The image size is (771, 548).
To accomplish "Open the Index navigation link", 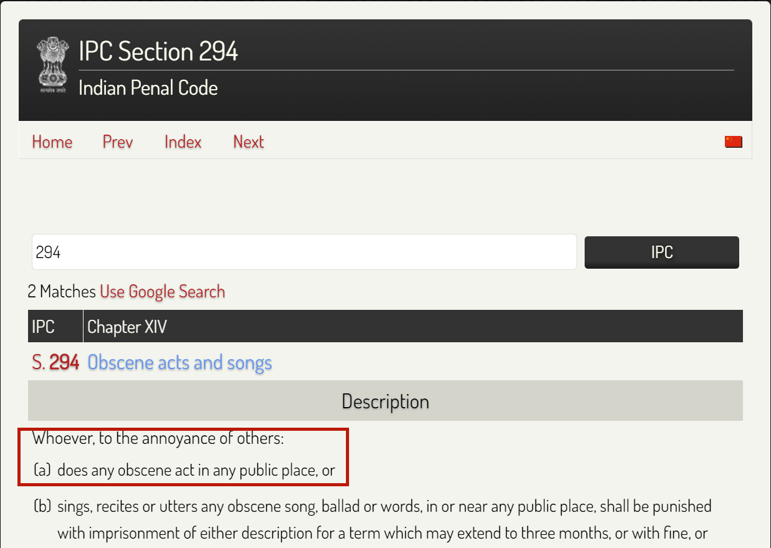I will pyautogui.click(x=183, y=142).
